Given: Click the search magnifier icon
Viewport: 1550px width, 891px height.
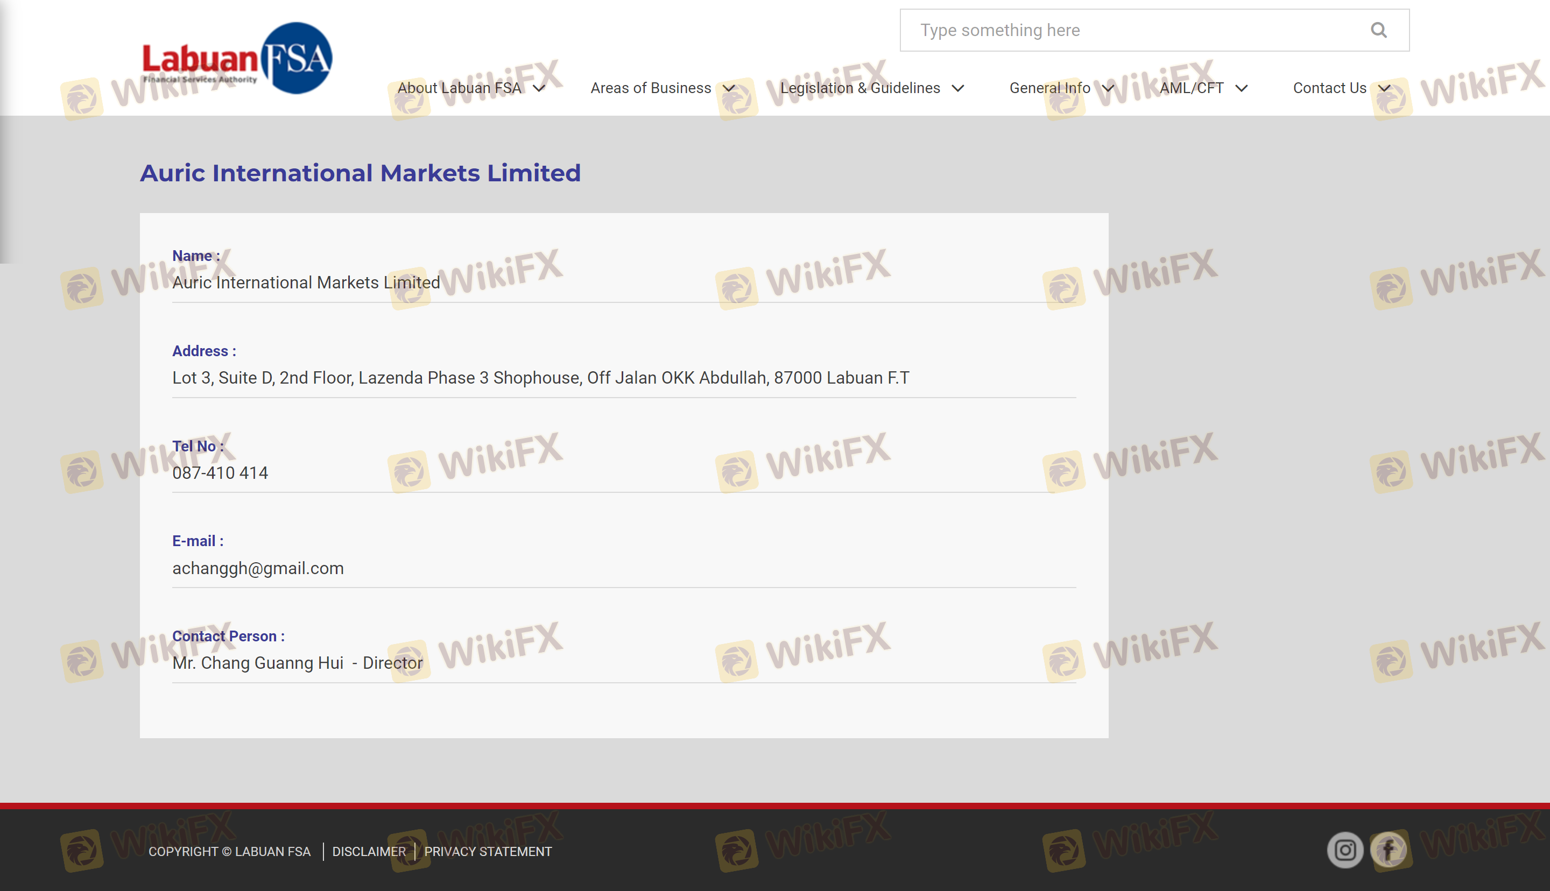Looking at the screenshot, I should (x=1378, y=30).
